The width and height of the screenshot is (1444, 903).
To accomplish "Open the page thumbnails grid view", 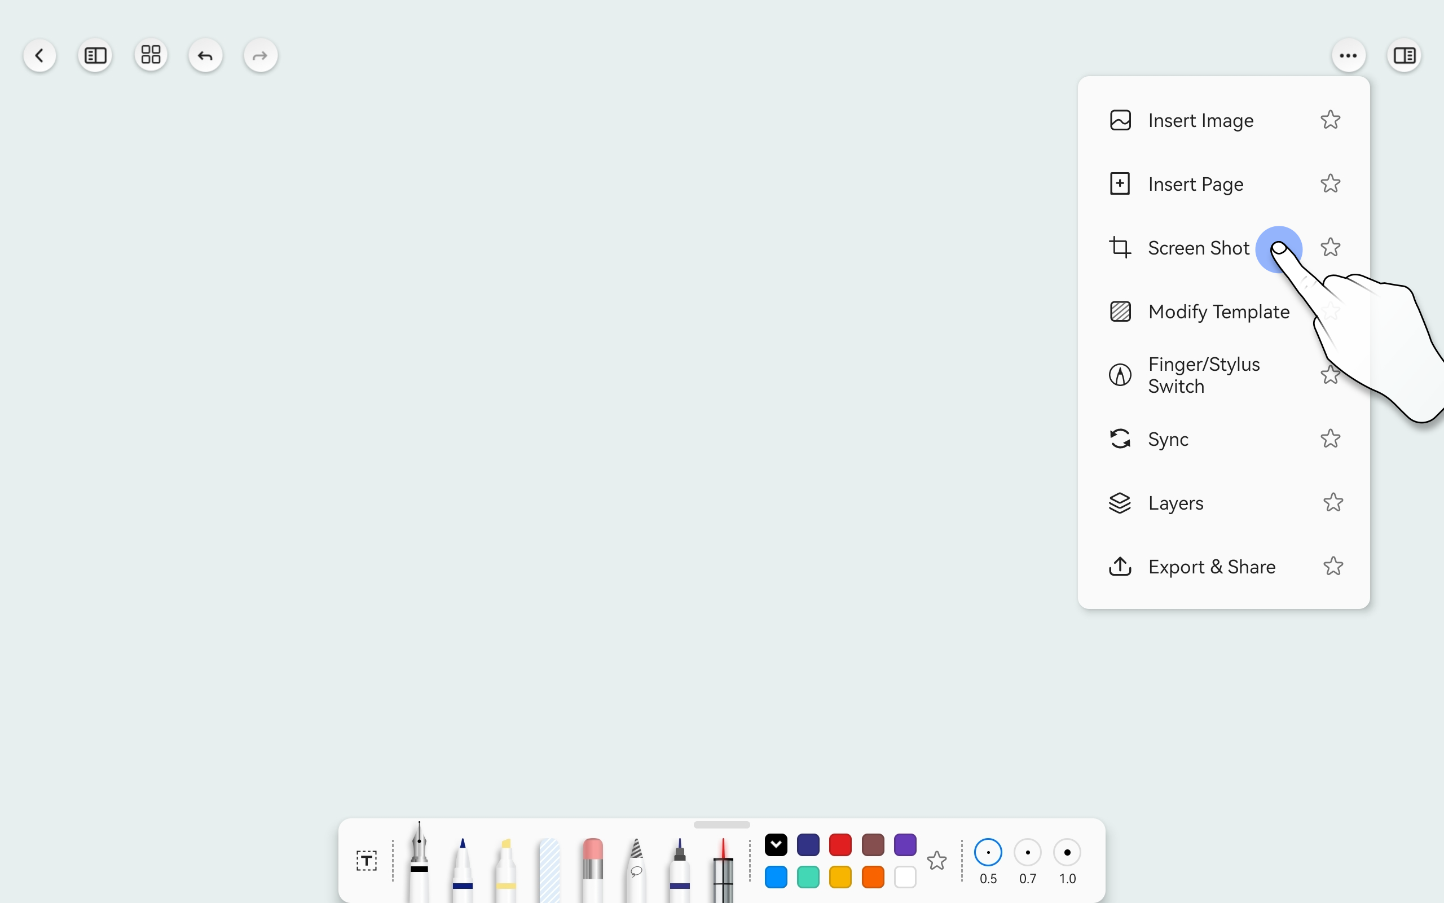I will (151, 55).
